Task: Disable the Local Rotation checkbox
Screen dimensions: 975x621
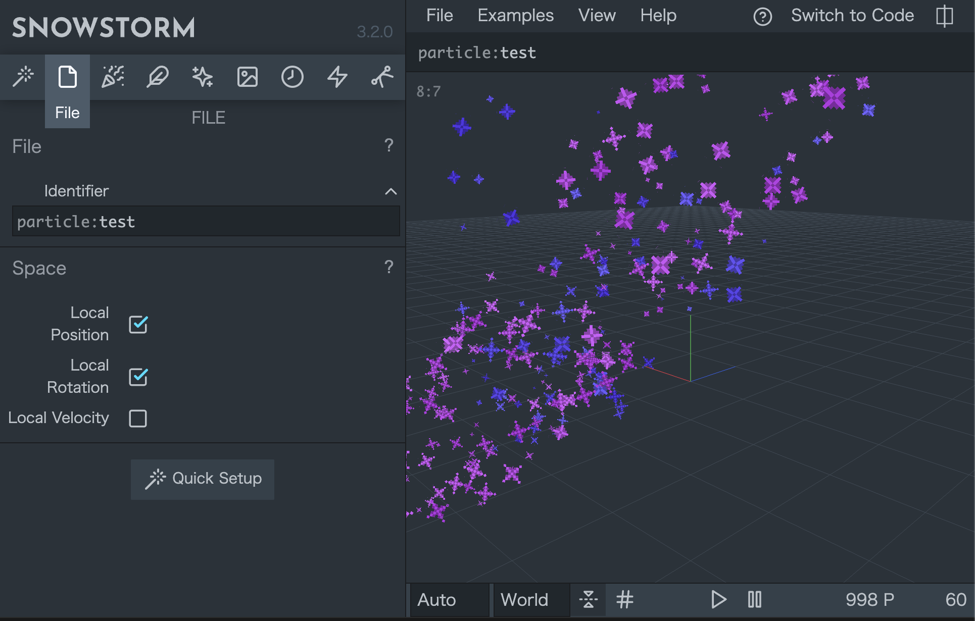Action: pos(138,377)
